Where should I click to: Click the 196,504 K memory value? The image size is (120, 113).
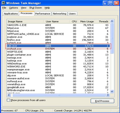click(x=88, y=40)
